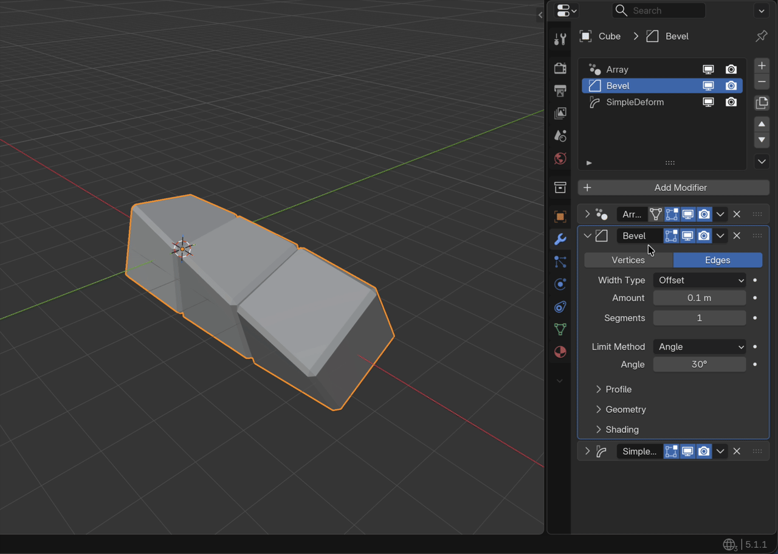Collapse the Bevel modifier panel
The image size is (778, 554).
pyautogui.click(x=587, y=235)
